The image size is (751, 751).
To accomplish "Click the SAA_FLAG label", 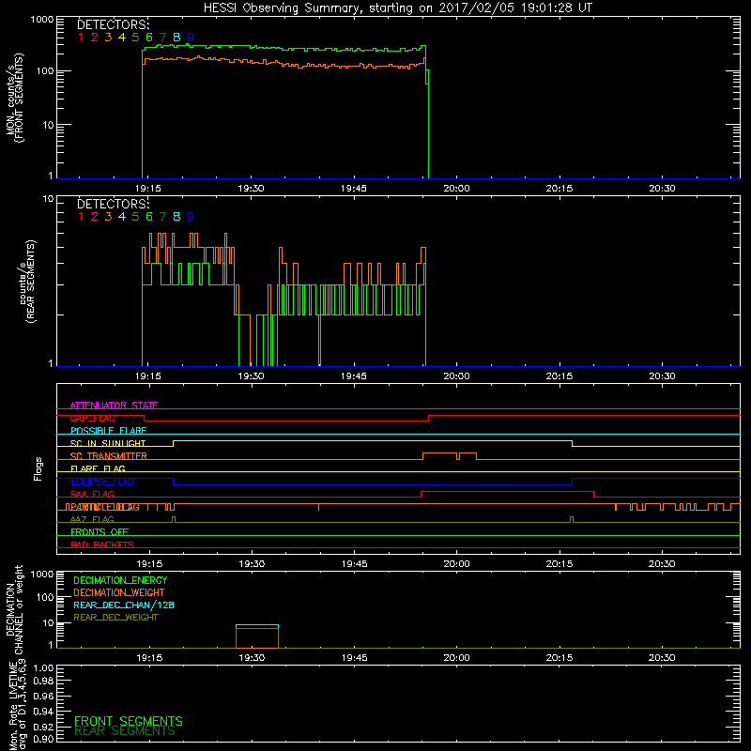I will [x=92, y=495].
